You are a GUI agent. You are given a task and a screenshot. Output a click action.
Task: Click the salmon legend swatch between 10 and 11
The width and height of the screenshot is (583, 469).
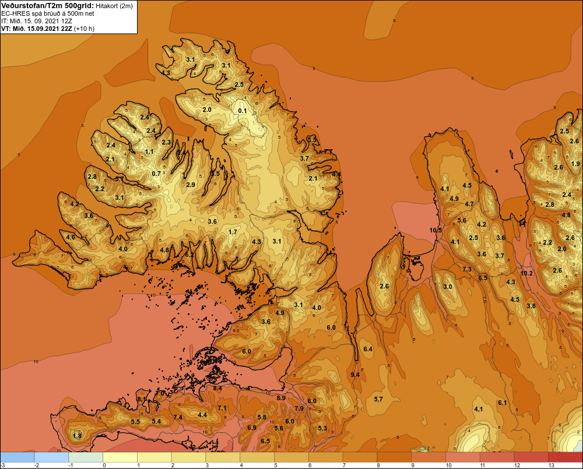click(462, 457)
